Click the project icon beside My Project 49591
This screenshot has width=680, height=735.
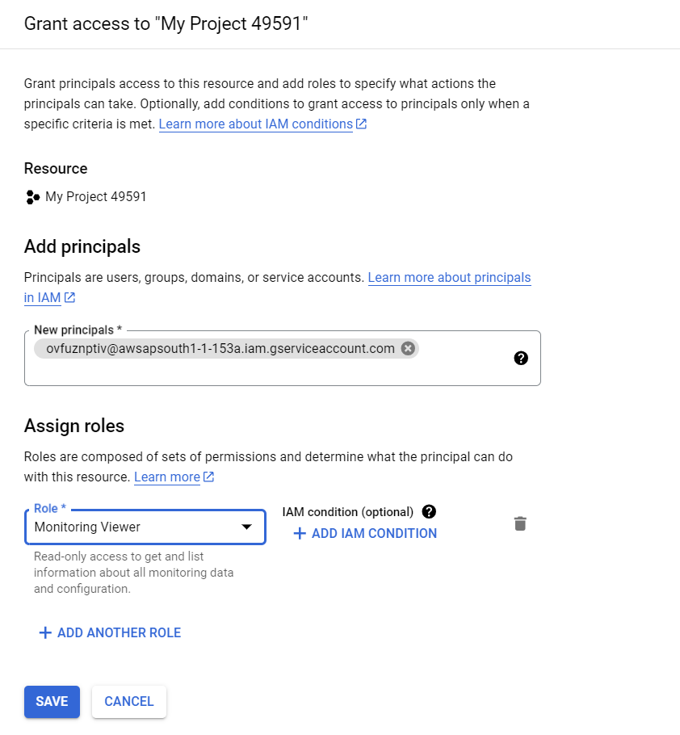(32, 197)
